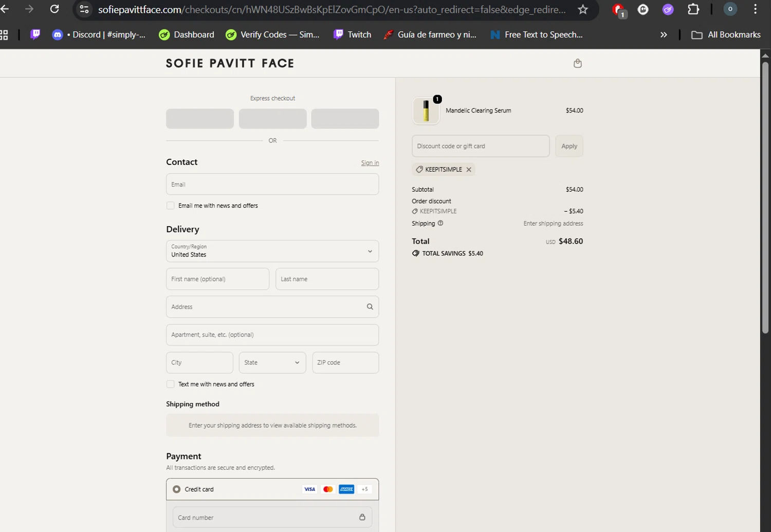Click the Enter shipping address text
This screenshot has width=771, height=532.
pyautogui.click(x=553, y=224)
